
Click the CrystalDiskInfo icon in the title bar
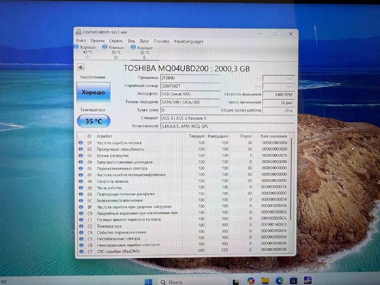point(79,32)
